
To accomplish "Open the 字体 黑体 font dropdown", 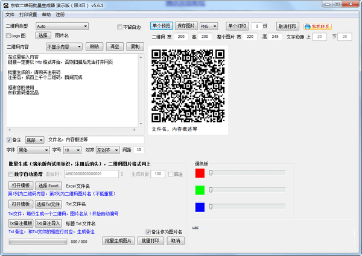I will (x=33, y=149).
